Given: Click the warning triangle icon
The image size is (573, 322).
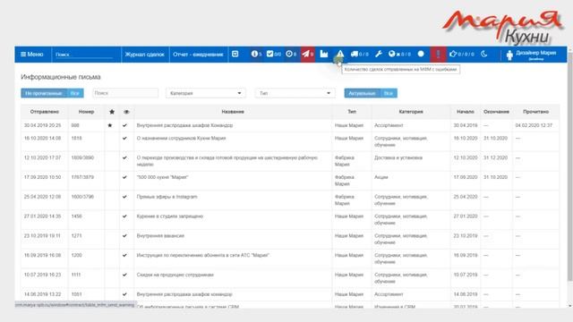Looking at the screenshot, I should tap(340, 54).
